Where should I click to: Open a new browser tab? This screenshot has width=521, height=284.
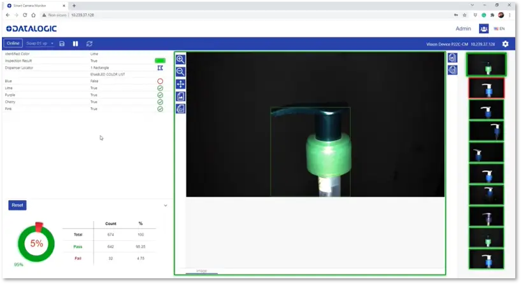point(74,5)
